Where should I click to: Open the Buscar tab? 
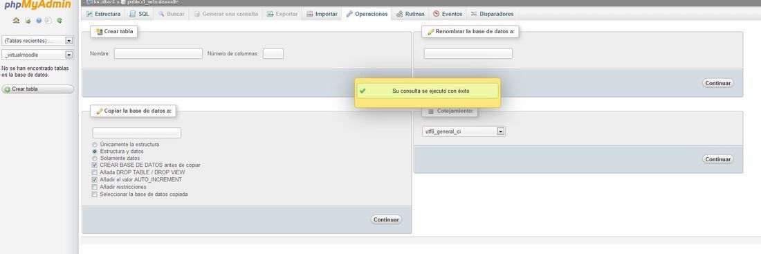coord(171,14)
